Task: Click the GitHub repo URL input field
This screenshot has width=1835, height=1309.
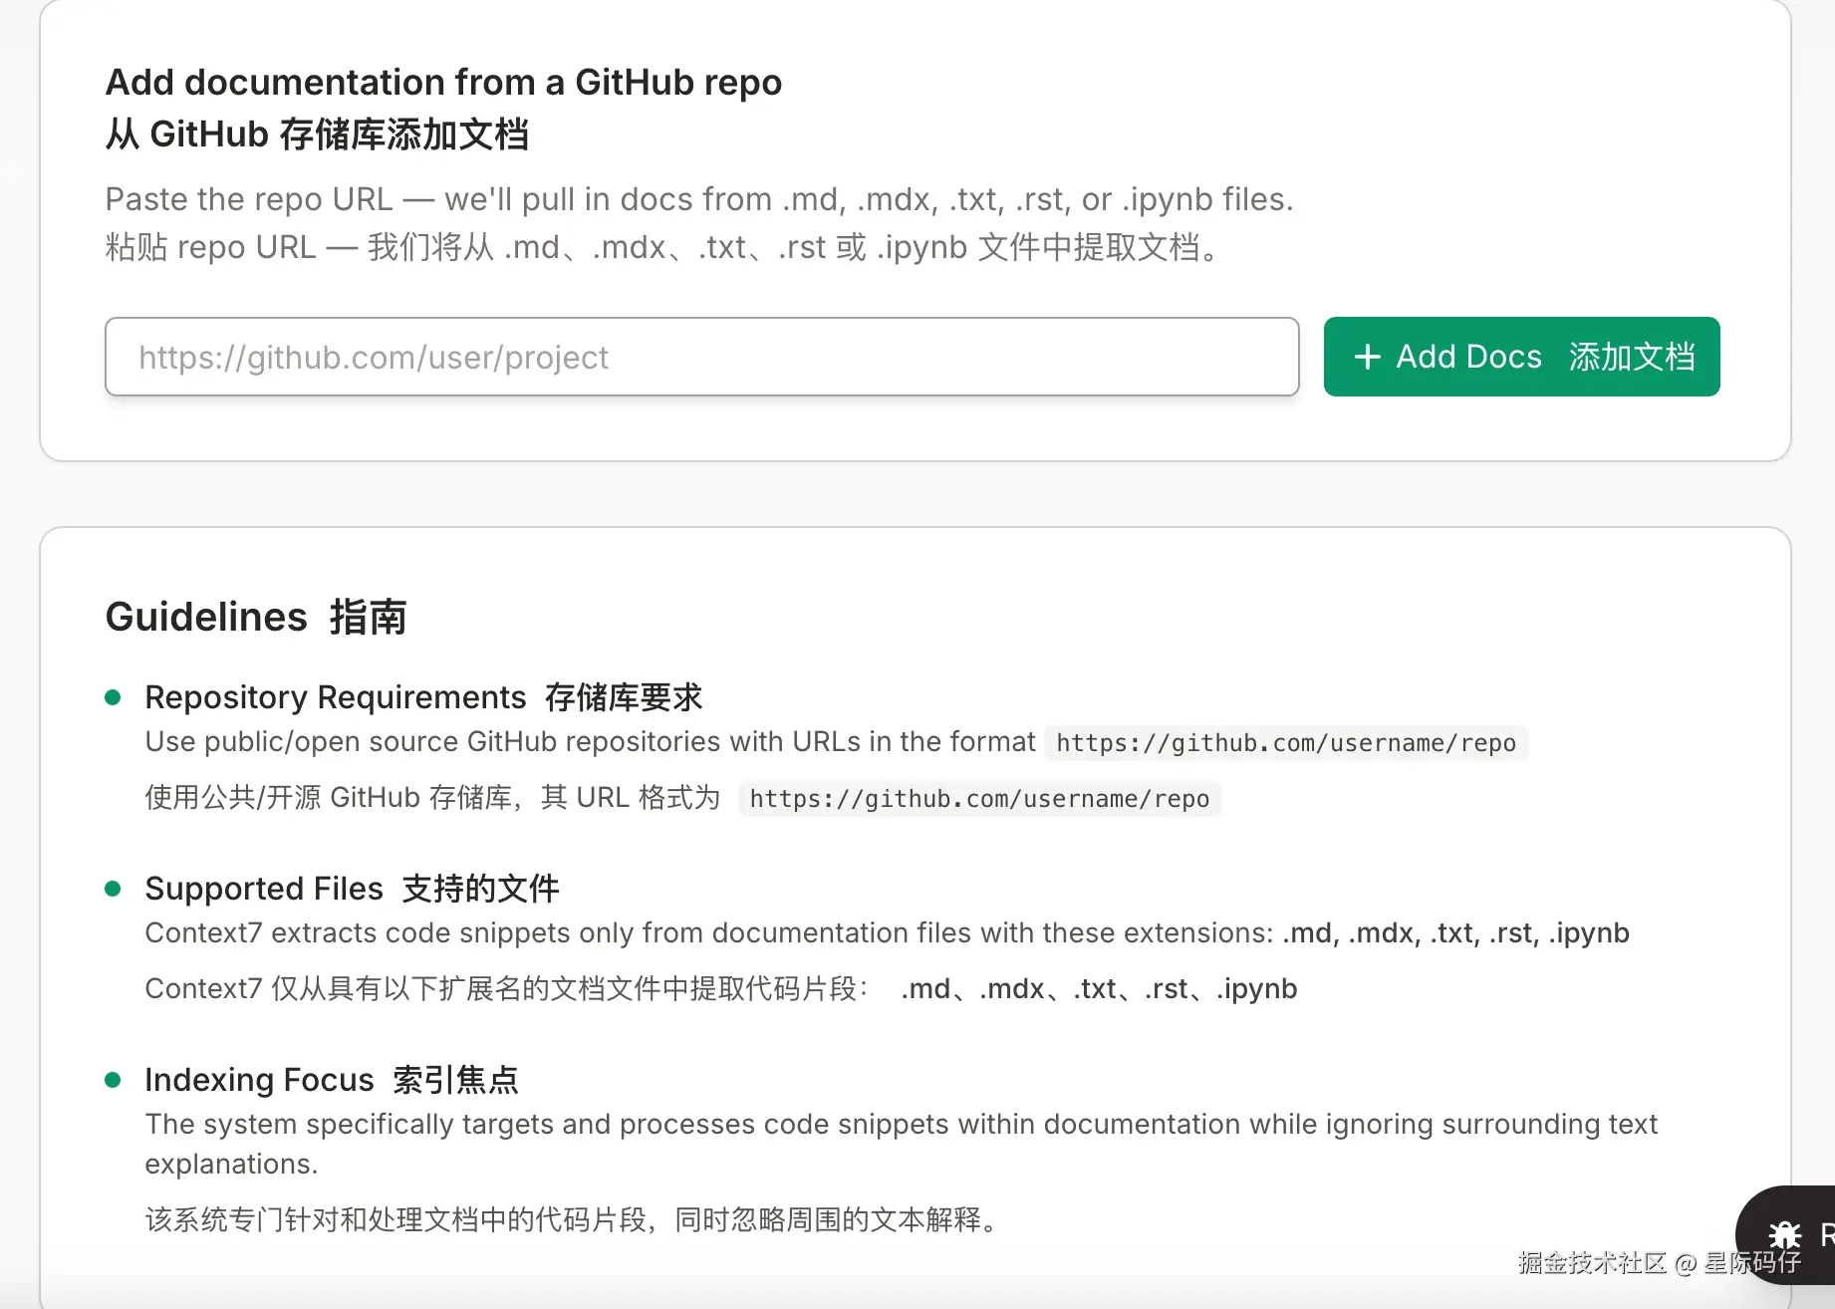Action: click(701, 357)
